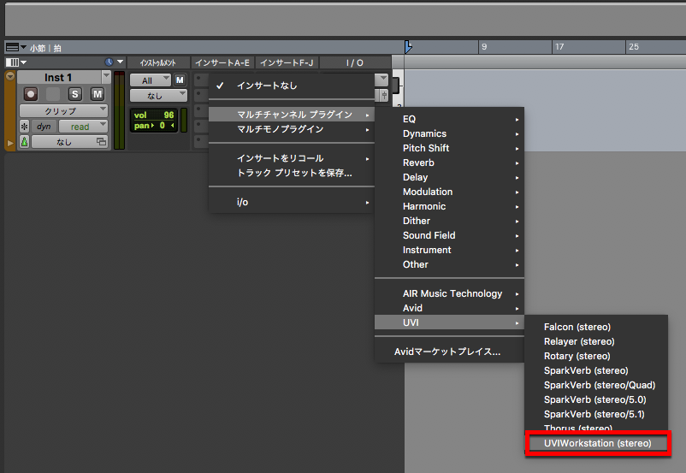Expand the ruler view dropdown arrow
This screenshot has height=473, width=686.
24,47
